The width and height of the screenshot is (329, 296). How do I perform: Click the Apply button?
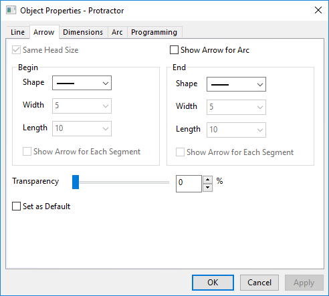304,283
